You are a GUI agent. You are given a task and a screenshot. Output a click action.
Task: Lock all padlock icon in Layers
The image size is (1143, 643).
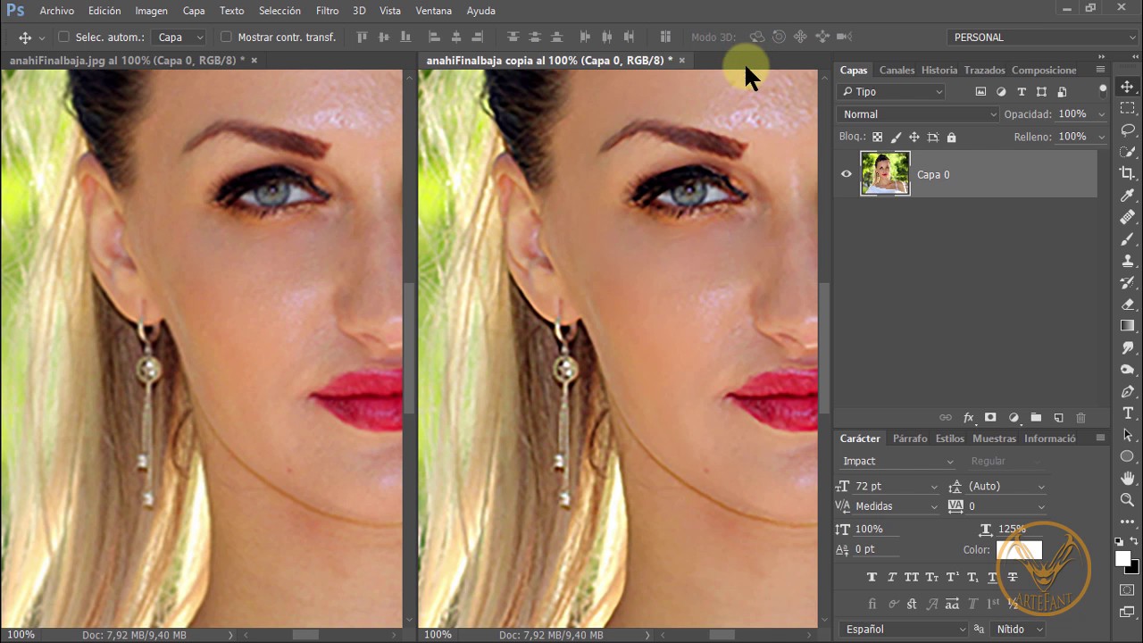point(951,137)
